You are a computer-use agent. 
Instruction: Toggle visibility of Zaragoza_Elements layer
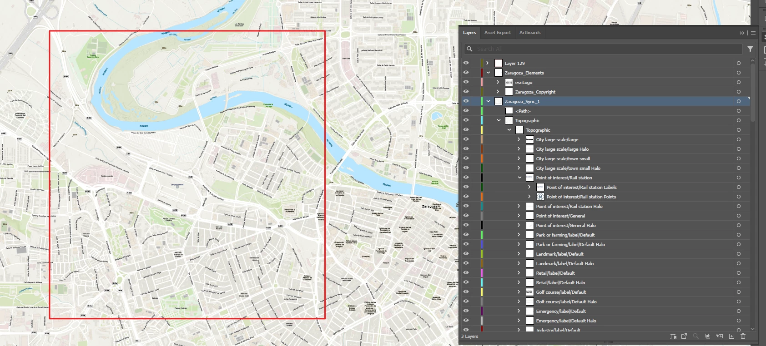(x=466, y=73)
